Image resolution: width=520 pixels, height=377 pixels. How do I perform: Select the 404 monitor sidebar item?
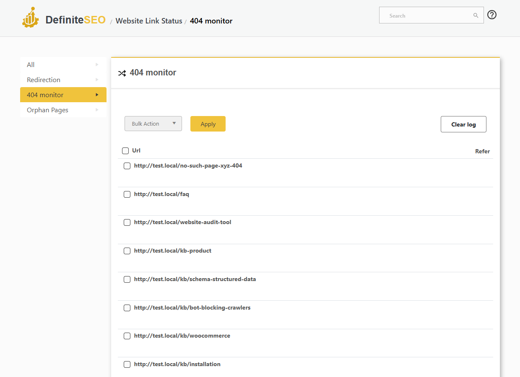(63, 95)
